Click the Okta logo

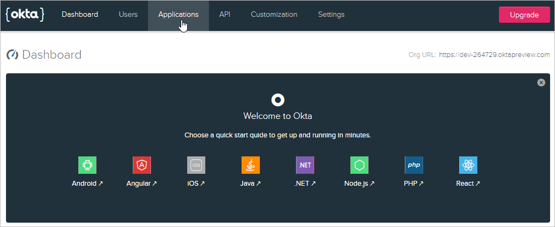tap(25, 15)
